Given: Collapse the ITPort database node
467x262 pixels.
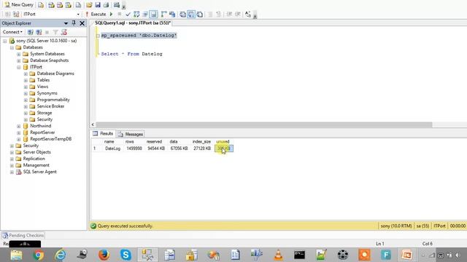Looking at the screenshot, I should pos(19,67).
